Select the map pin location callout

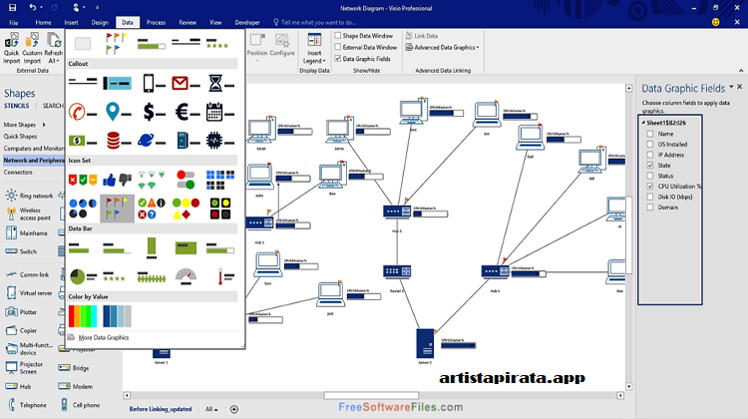118,112
